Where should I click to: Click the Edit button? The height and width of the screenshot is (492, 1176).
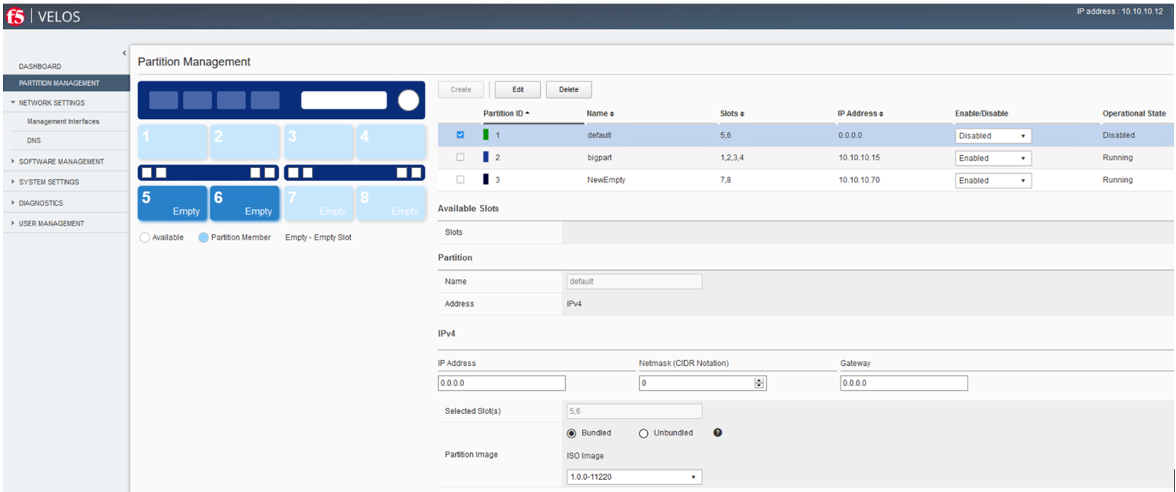click(x=518, y=89)
